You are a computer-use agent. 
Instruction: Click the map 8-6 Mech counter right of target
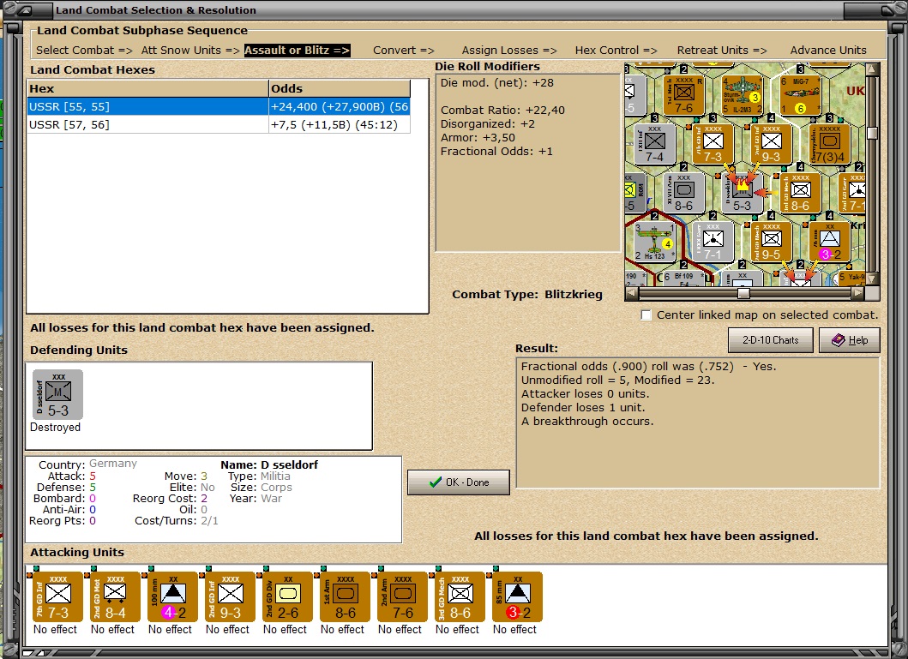tap(800, 193)
